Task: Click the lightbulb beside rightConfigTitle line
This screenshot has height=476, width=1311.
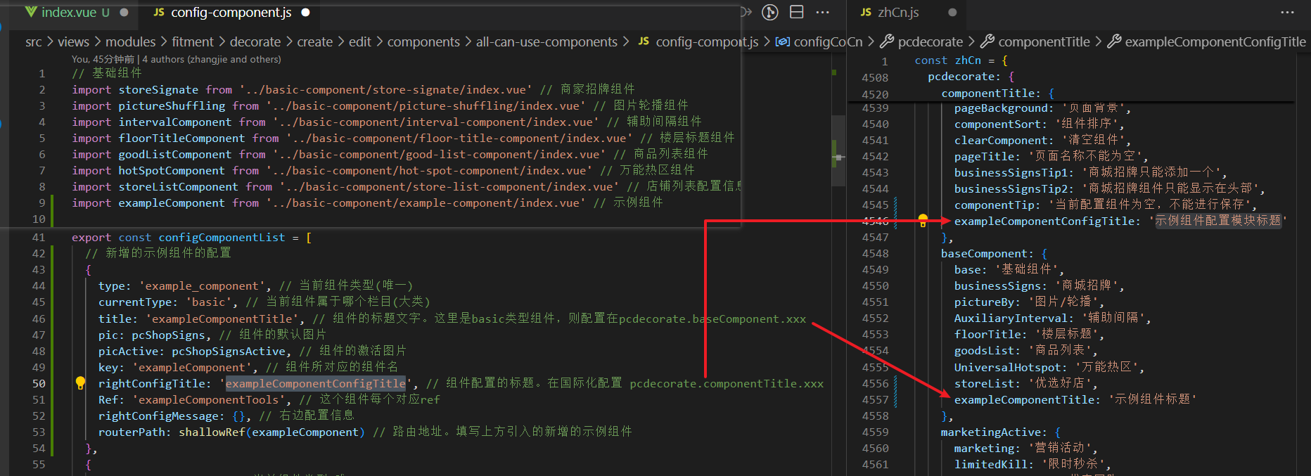Action: coord(80,382)
